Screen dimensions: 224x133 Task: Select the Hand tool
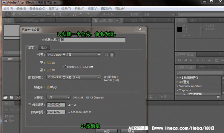14,14
